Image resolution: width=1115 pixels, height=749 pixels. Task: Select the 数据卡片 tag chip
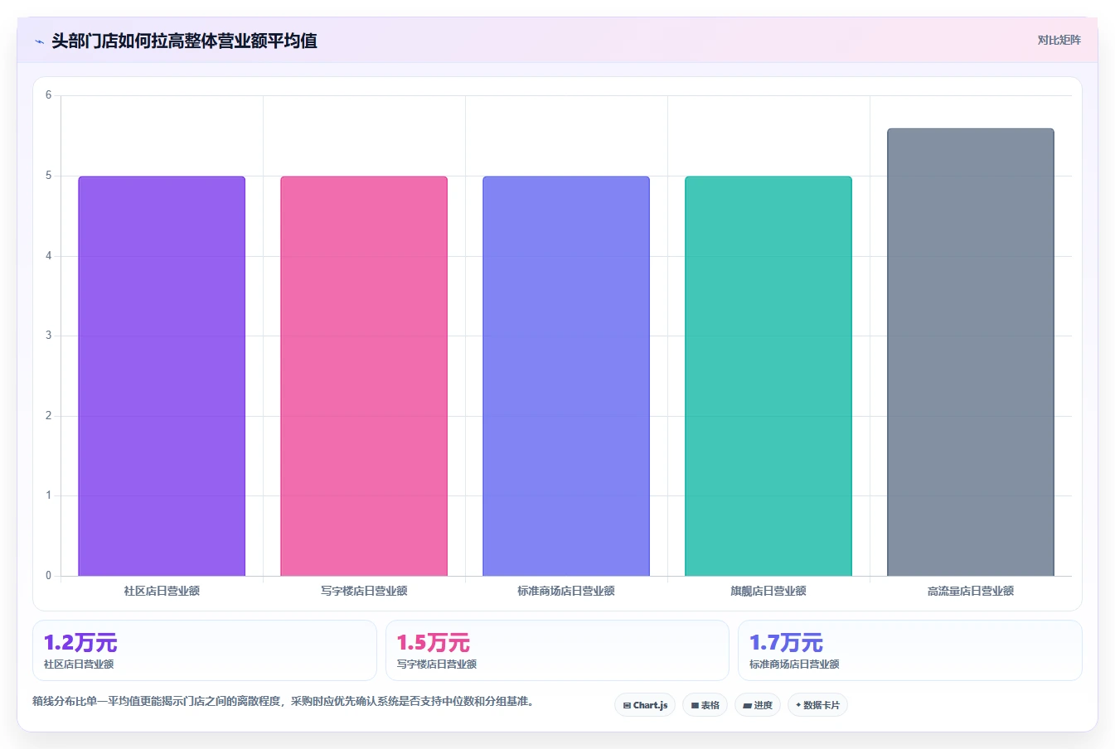[x=817, y=705]
